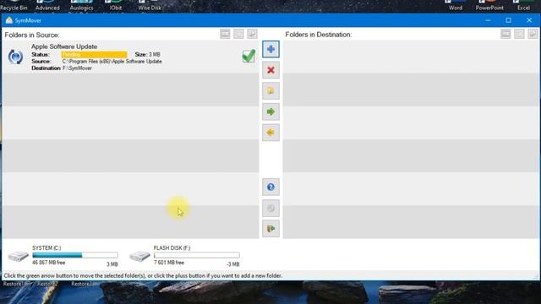The image size is (541, 304).
Task: Click the destination path F:\SymMover
Action: click(77, 68)
